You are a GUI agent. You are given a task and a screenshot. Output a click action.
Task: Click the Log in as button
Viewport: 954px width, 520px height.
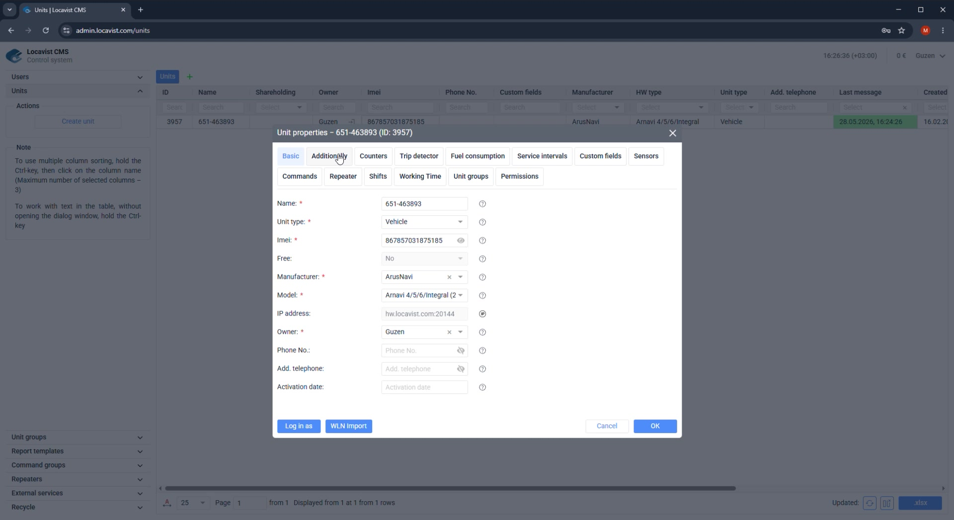[x=299, y=426]
